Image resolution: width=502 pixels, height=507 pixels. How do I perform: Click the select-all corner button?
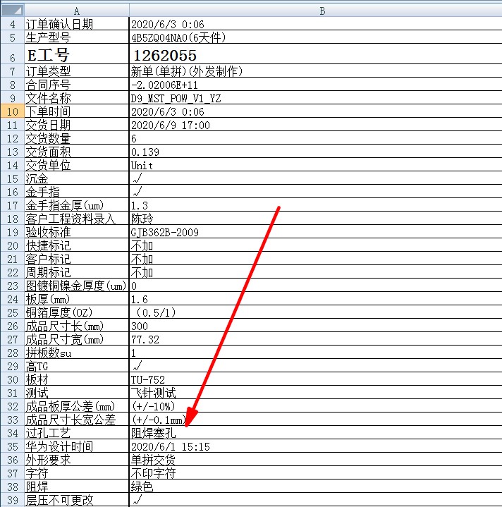coord(12,11)
